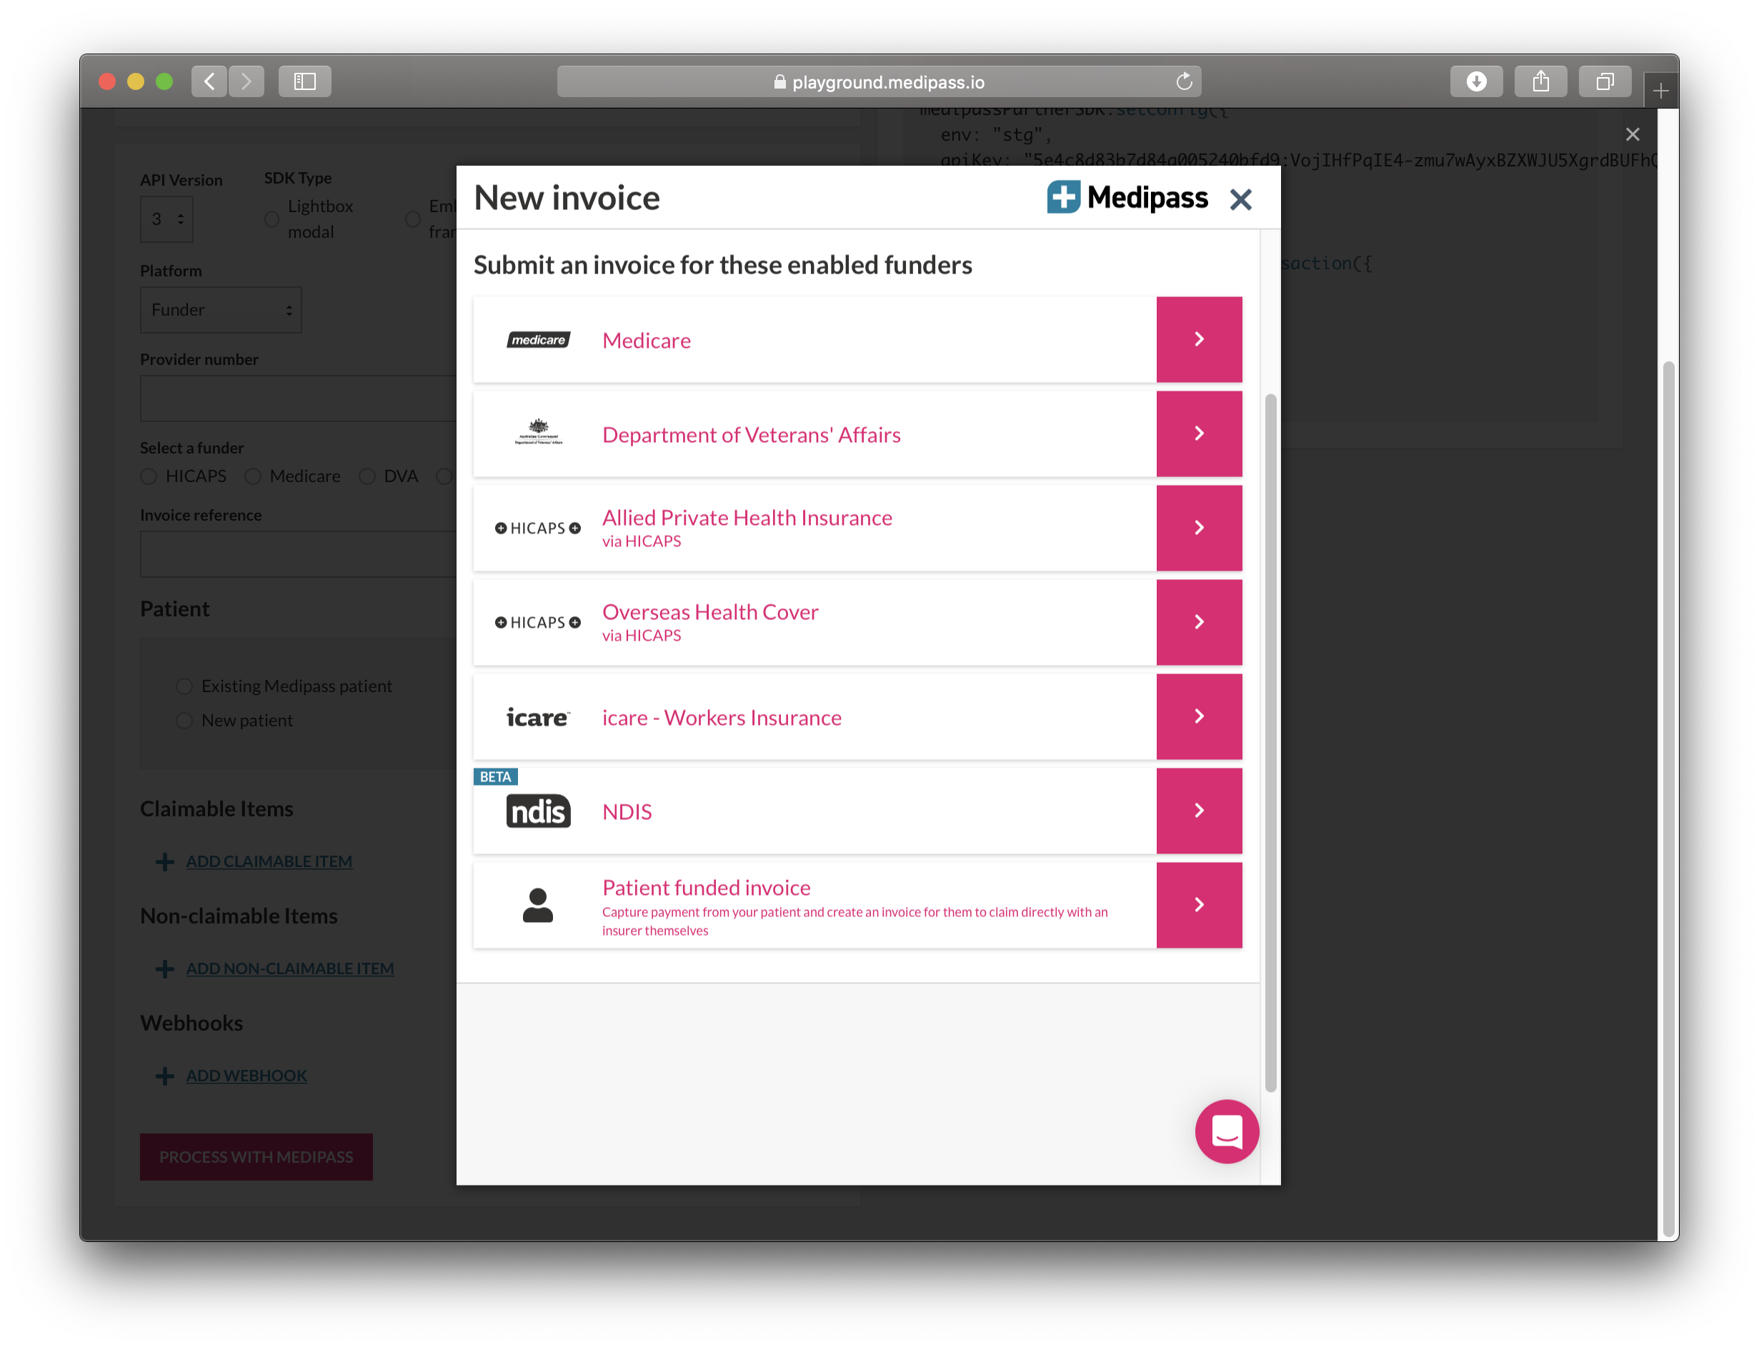
Task: Click plus icon next to Add Non-Claimable Item
Action: (x=165, y=968)
